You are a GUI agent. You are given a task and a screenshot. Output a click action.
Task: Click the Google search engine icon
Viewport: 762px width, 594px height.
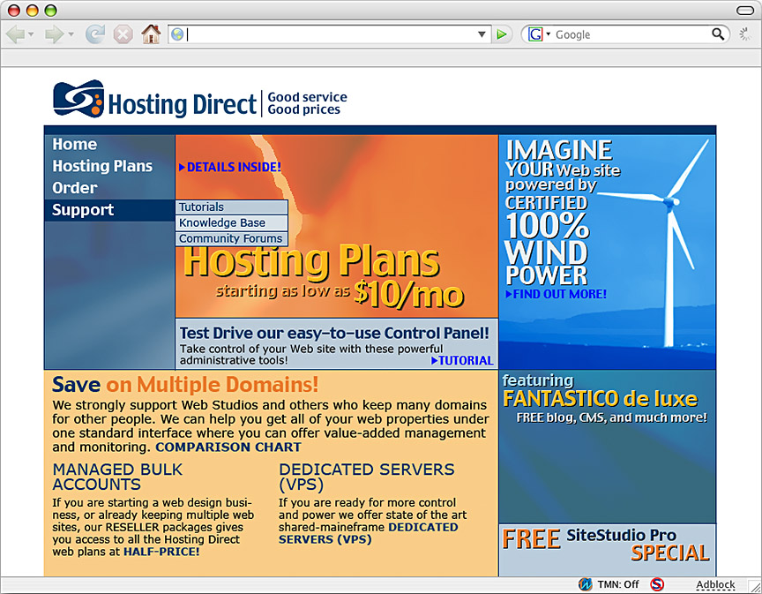[x=535, y=34]
